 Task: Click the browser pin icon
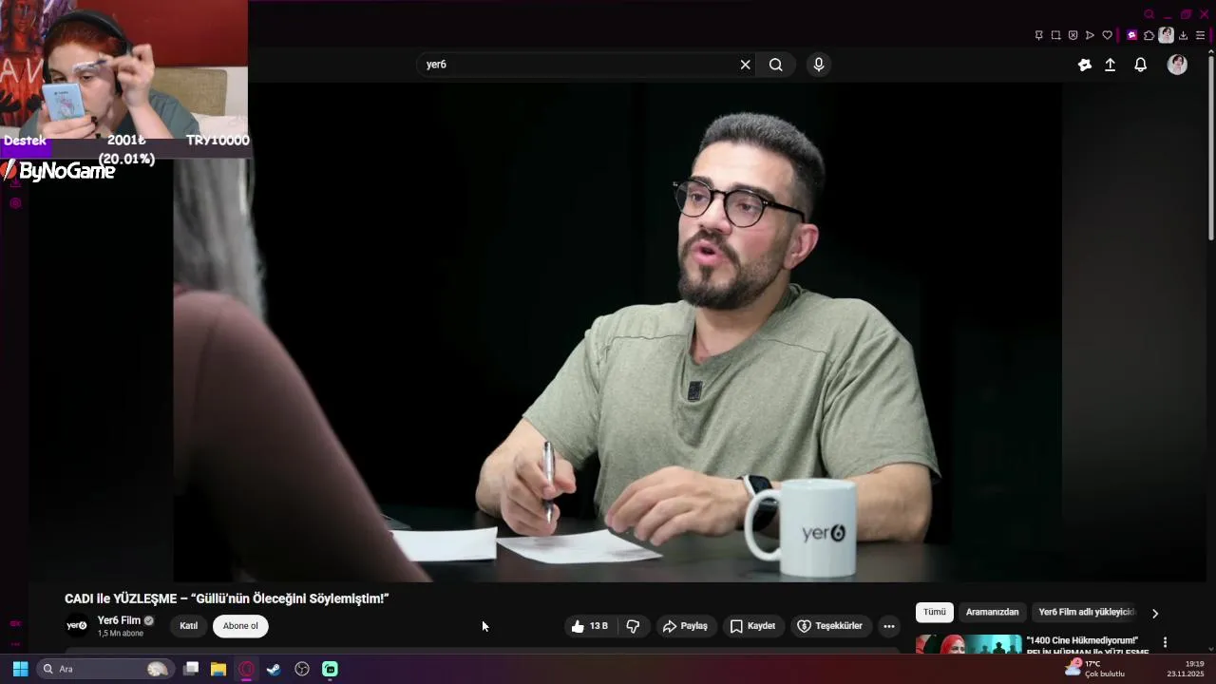tap(1038, 35)
